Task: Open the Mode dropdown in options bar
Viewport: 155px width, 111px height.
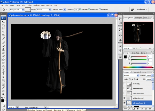Action: [50, 10]
